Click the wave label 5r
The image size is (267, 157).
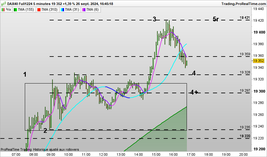pyautogui.click(x=216, y=19)
